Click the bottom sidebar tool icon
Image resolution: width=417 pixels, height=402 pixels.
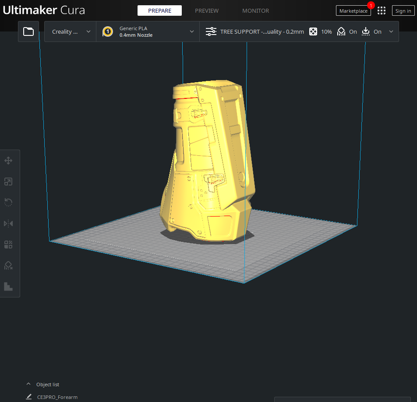point(8,287)
